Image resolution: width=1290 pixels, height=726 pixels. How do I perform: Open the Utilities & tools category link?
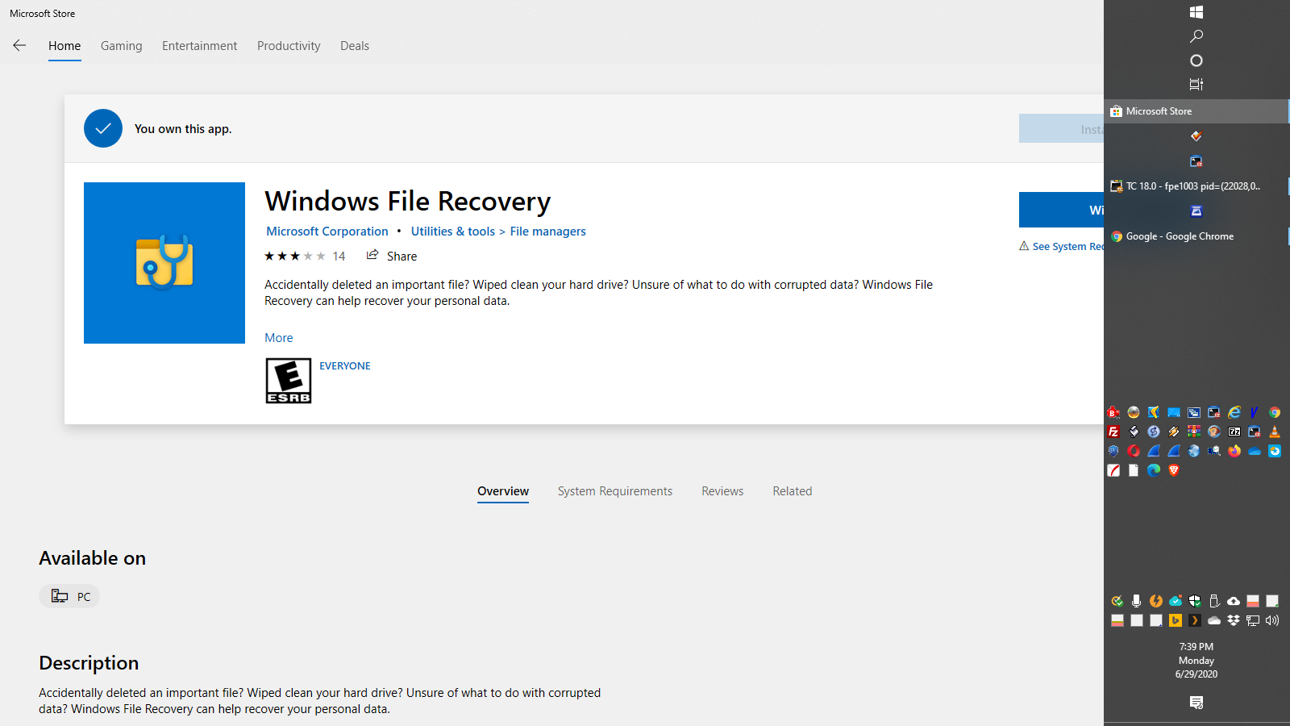(453, 232)
